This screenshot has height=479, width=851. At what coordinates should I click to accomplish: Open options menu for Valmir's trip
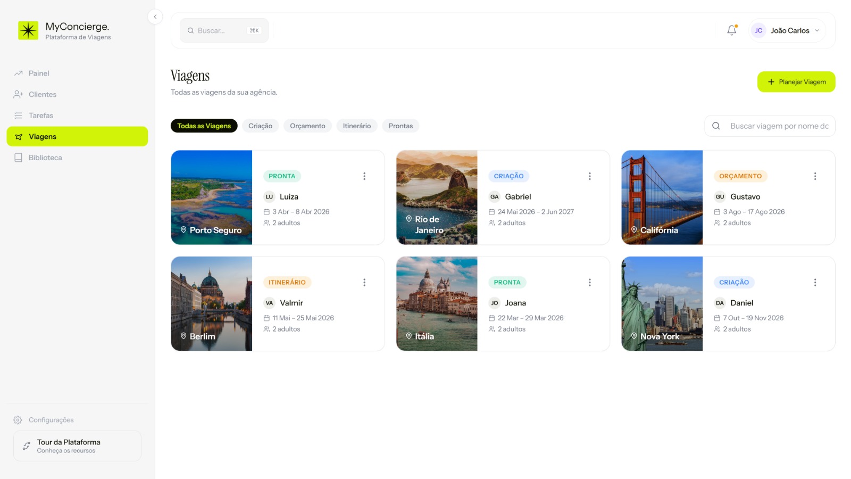point(364,283)
